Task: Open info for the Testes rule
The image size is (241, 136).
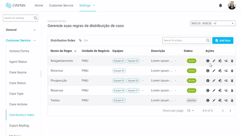Action: point(208,100)
